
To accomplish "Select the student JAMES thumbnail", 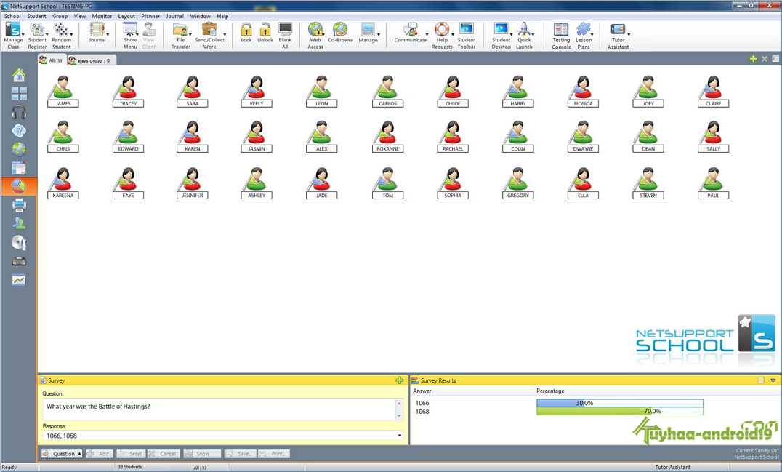I will (63, 92).
